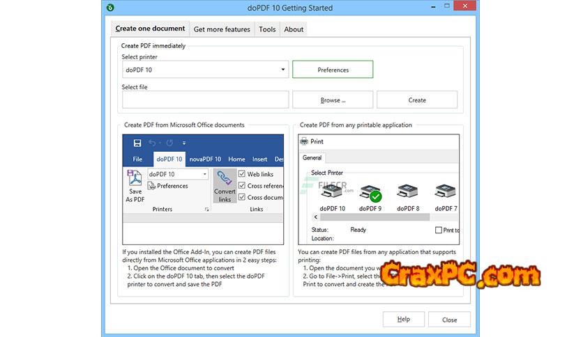Viewport: 583px width, 337px height.
Task: Click the save disk icon in Word toolbar
Action: (x=137, y=143)
